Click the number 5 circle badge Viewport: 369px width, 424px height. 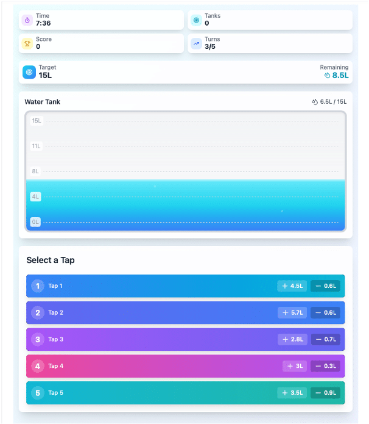pyautogui.click(x=38, y=393)
